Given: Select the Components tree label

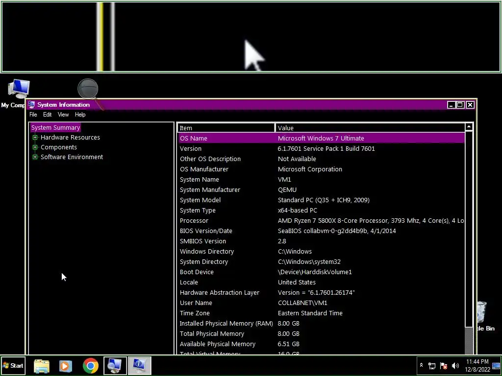Looking at the screenshot, I should (x=59, y=147).
